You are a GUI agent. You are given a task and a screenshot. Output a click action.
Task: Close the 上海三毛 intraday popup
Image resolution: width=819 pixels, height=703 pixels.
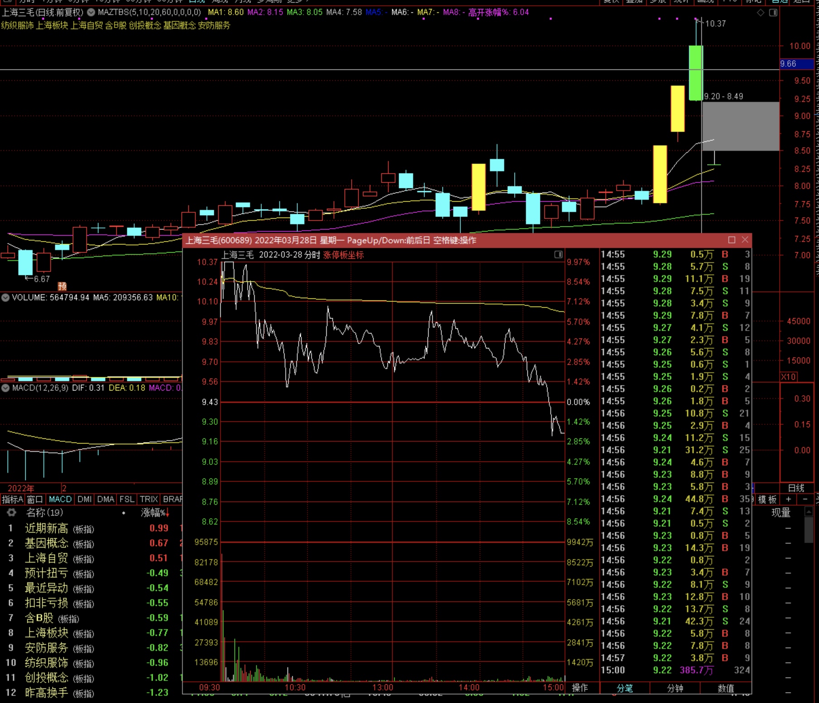tap(745, 240)
